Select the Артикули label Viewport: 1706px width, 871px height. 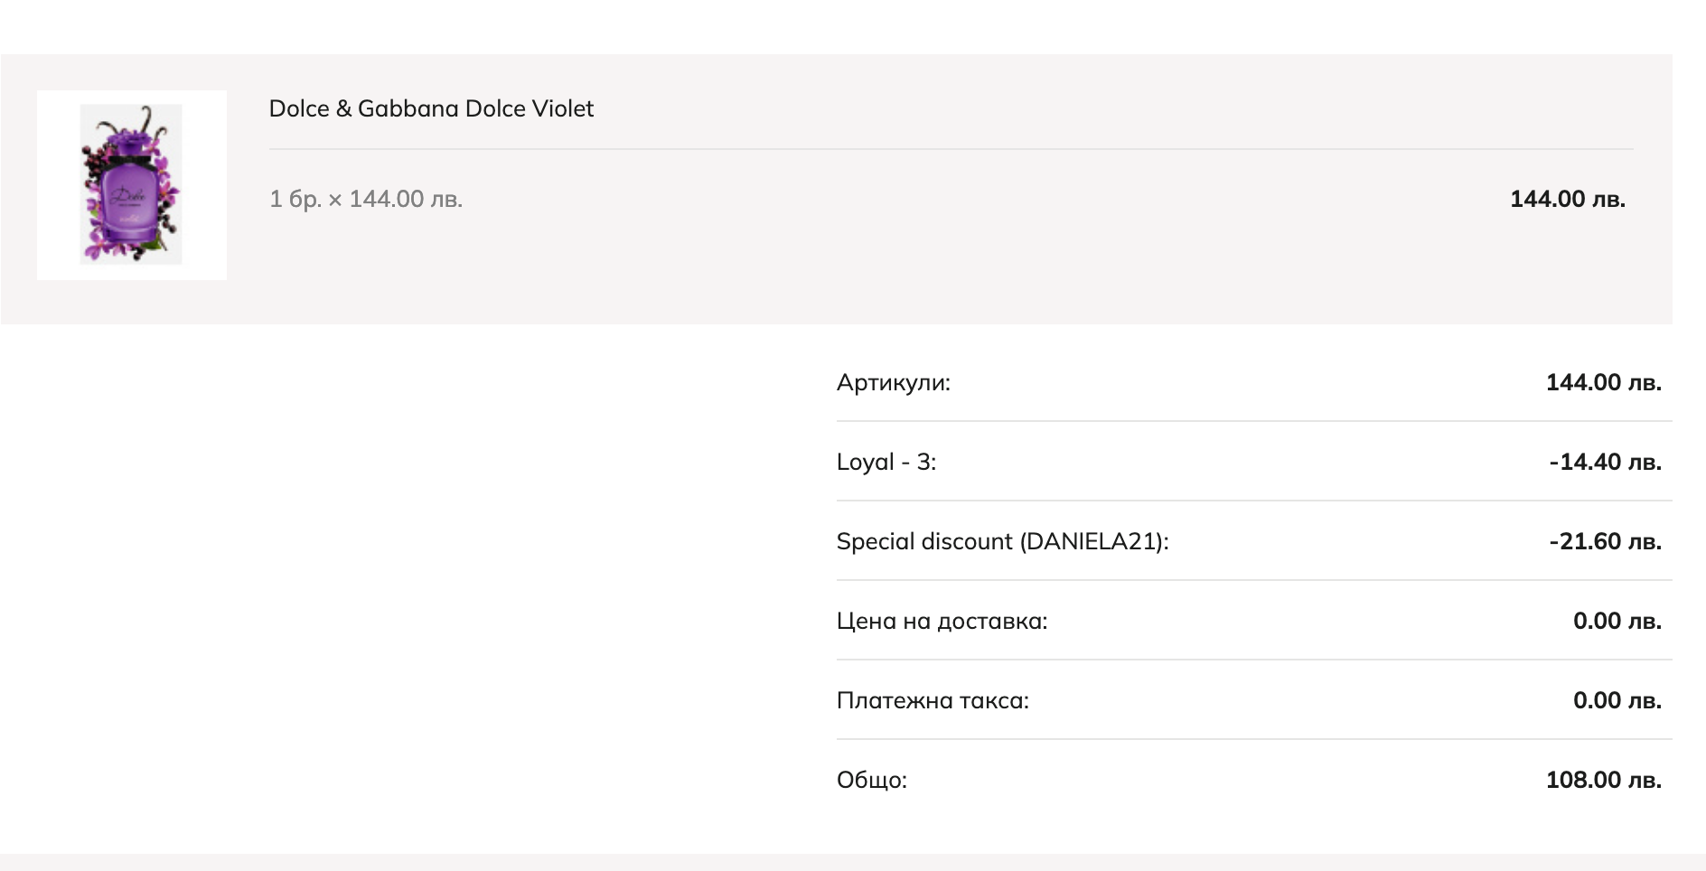893,382
